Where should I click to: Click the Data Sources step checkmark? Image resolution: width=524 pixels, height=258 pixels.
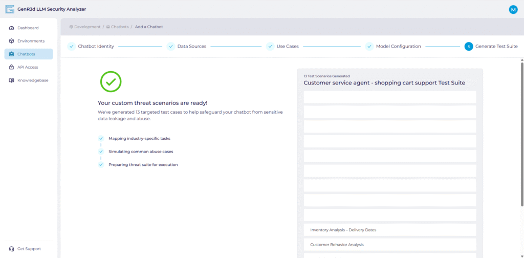pyautogui.click(x=171, y=47)
